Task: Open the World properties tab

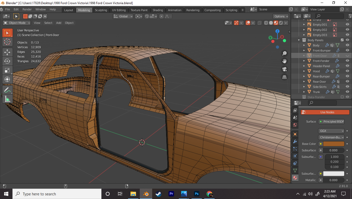Action: tap(295, 125)
